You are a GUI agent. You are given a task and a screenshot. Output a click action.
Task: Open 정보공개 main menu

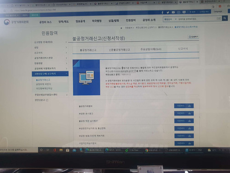80,21
